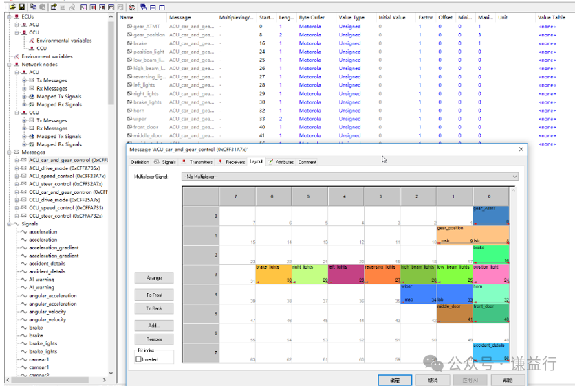The image size is (575, 386).
Task: Click the vertical scrollbar of the tree pane
Action: pos(111,194)
